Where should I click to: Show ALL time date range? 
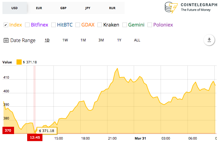click(x=137, y=40)
